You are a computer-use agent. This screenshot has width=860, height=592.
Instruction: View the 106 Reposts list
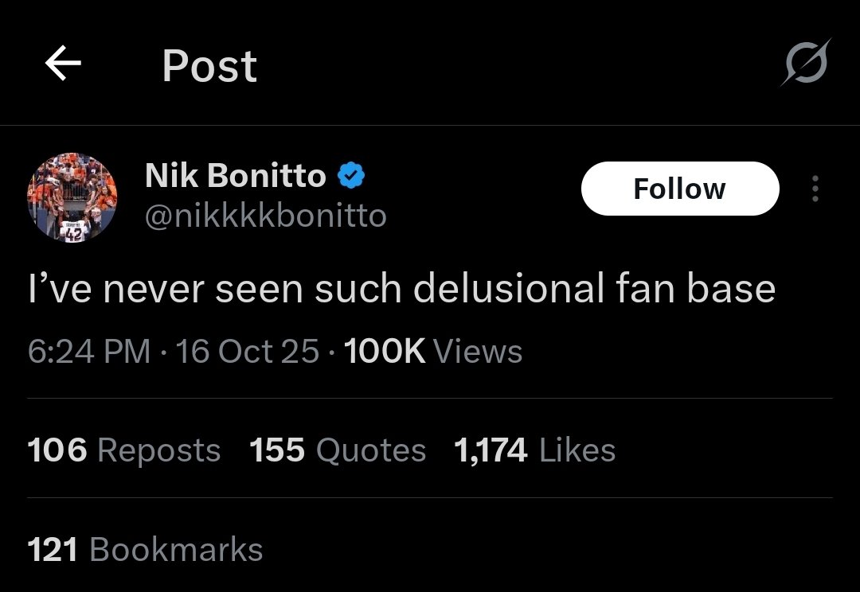[x=123, y=450]
